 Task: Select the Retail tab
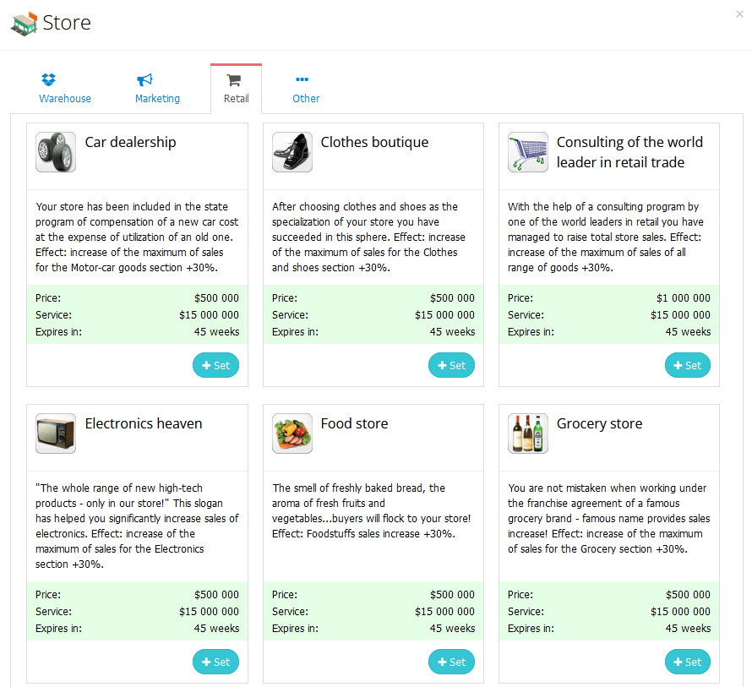(236, 89)
